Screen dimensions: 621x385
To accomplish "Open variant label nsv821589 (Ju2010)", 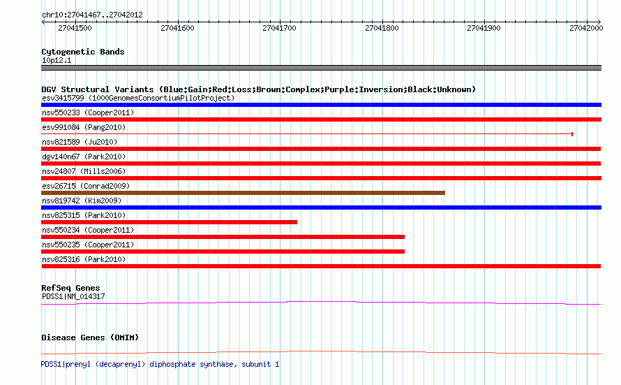I will pyautogui.click(x=80, y=142).
